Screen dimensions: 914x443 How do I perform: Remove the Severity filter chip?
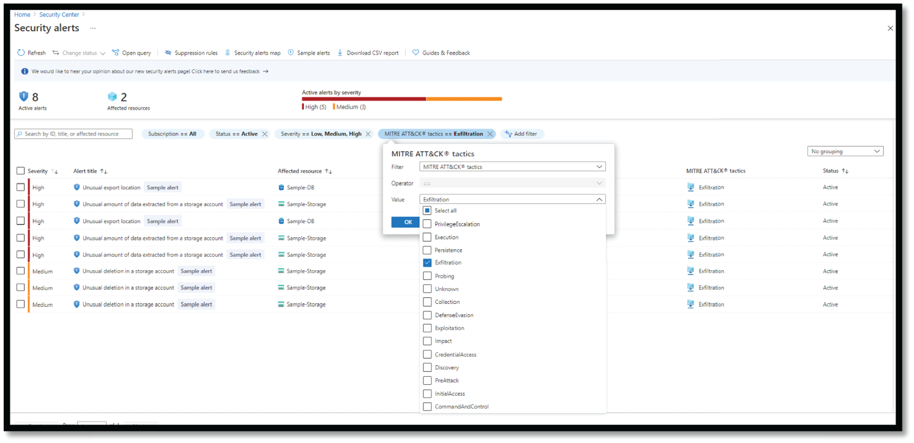pos(368,134)
